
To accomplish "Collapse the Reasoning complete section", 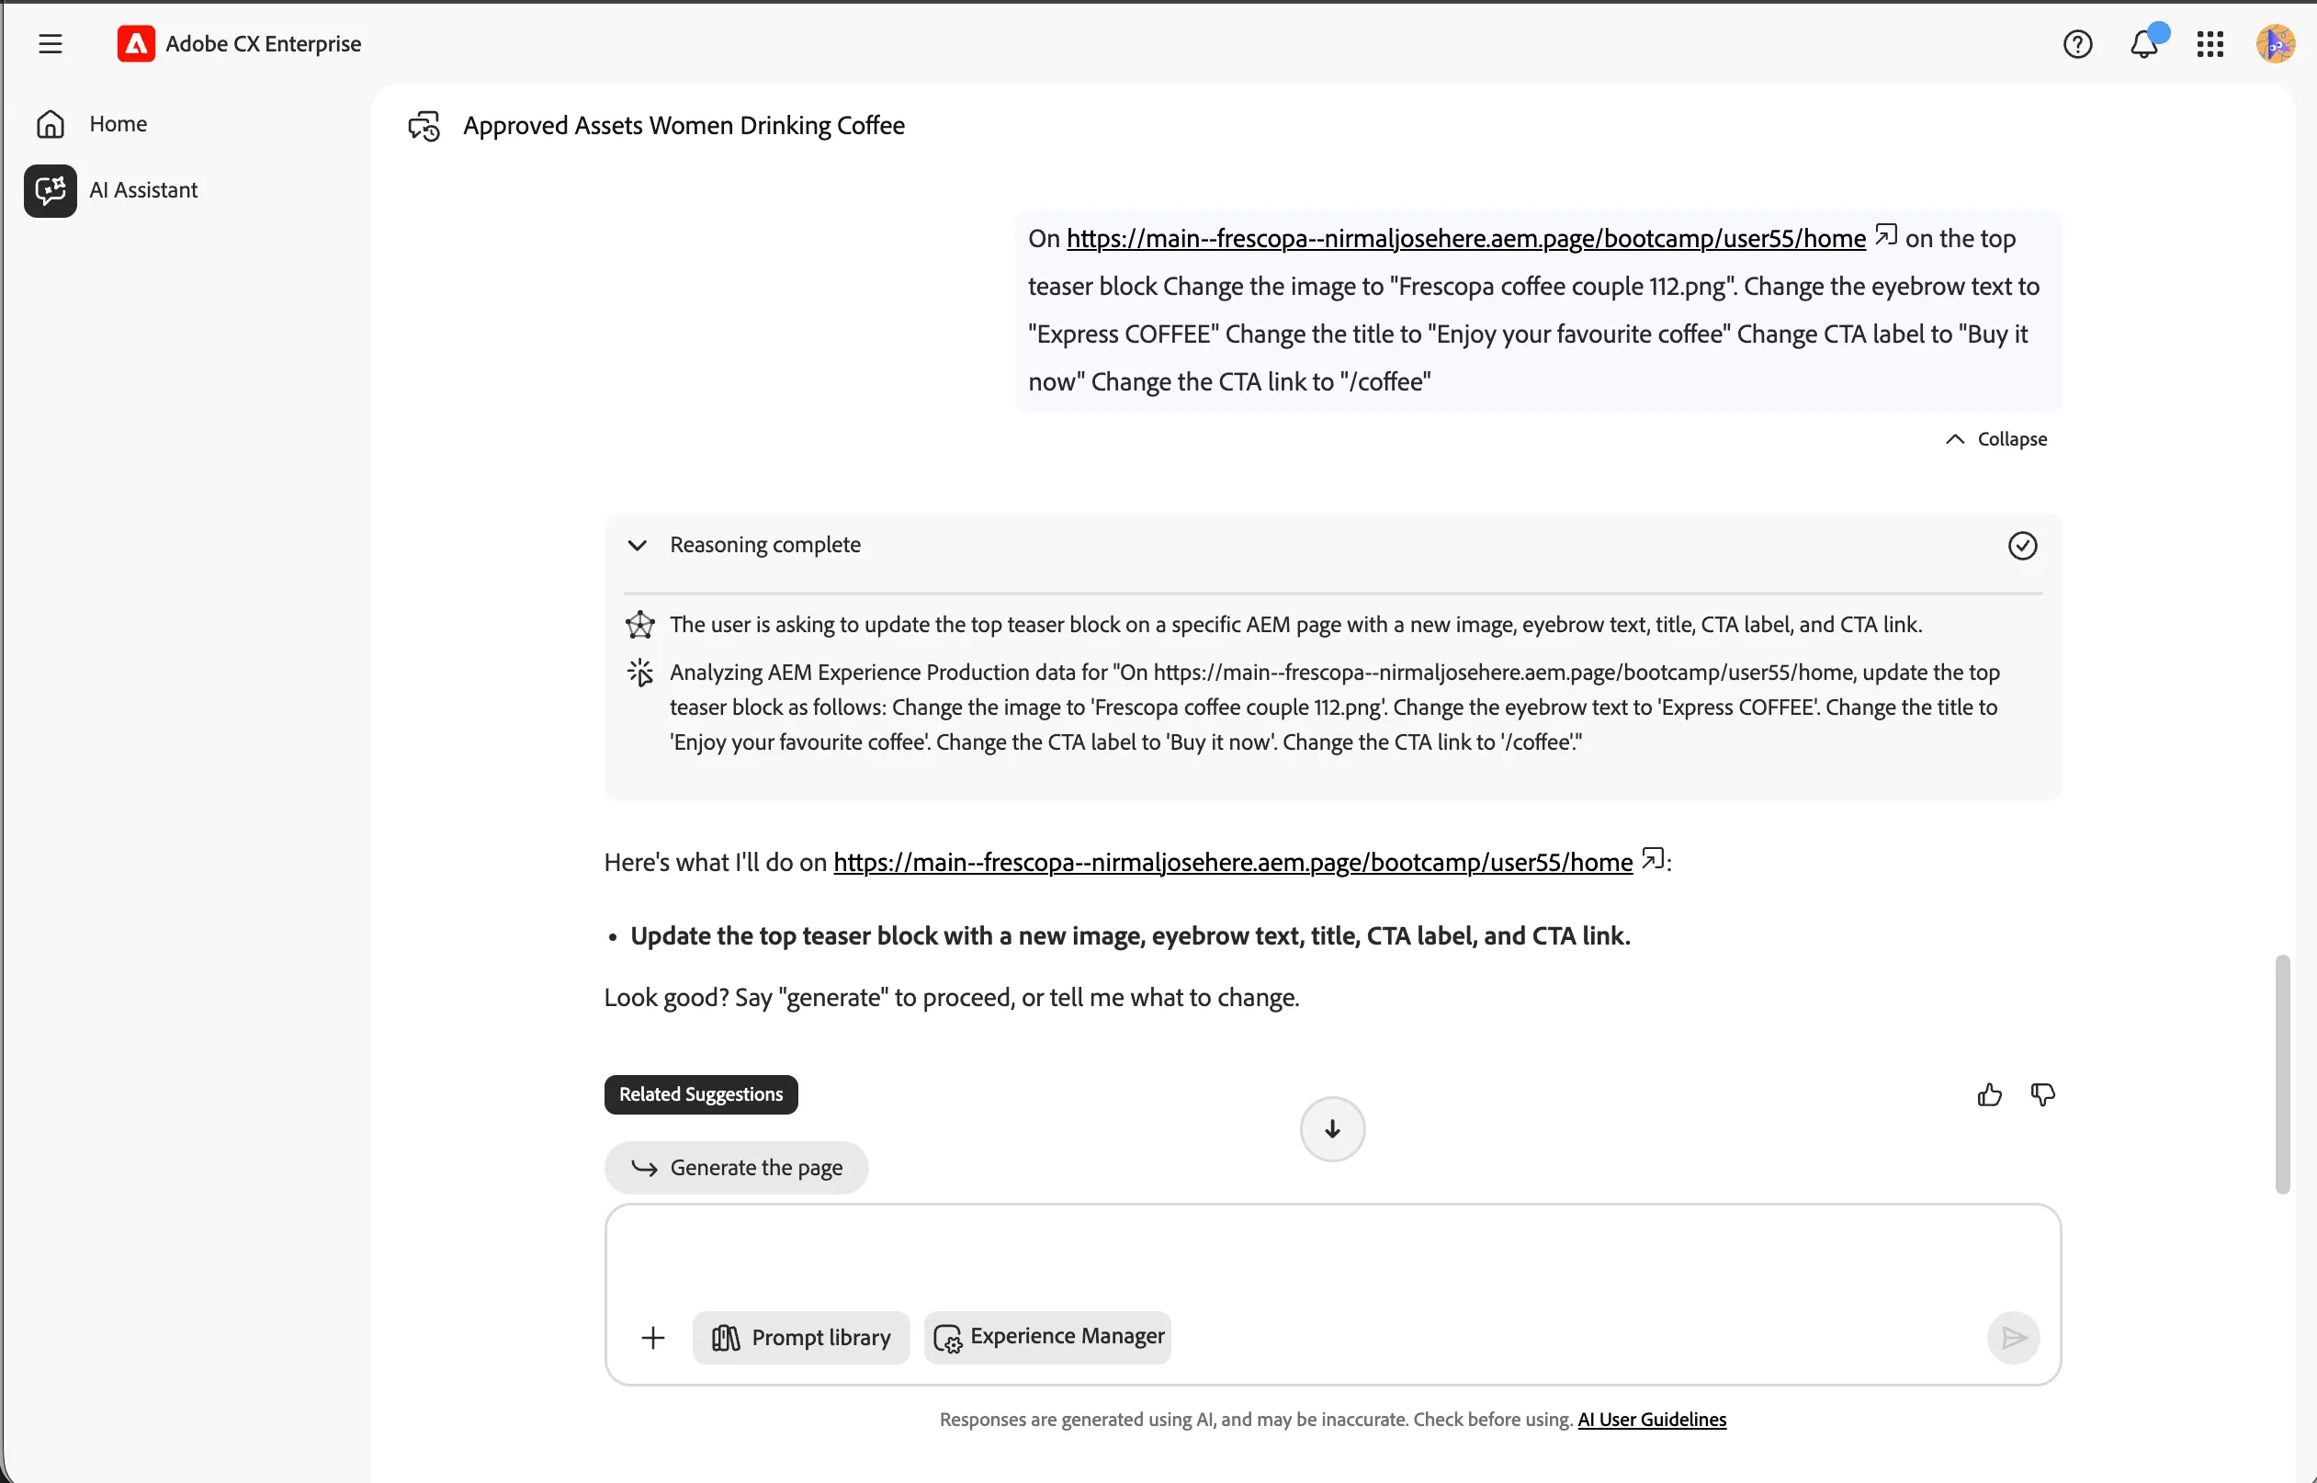I will (x=637, y=545).
